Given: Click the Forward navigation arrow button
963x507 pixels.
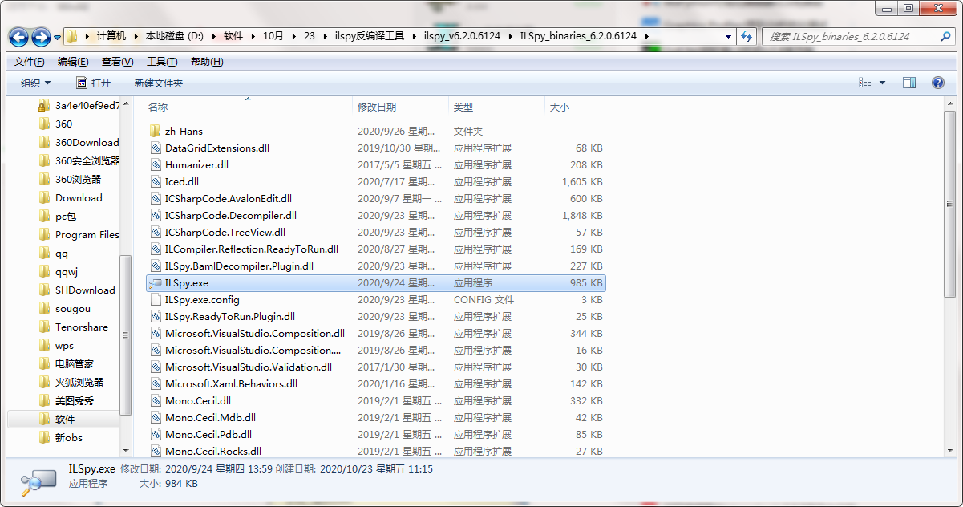Looking at the screenshot, I should 41,37.
